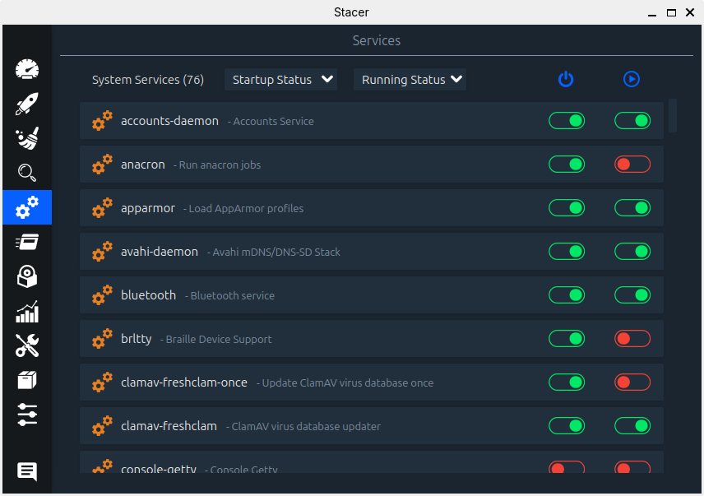Open the Settings sliders icon
704x496 pixels.
[27, 415]
